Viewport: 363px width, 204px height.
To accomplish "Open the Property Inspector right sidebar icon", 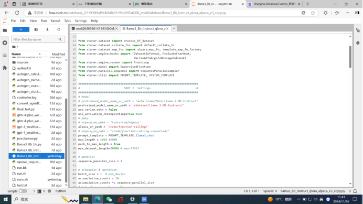I will (x=358, y=30).
